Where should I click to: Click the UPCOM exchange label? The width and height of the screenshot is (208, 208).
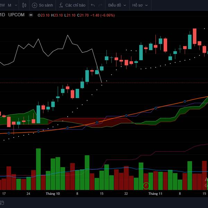point(16,15)
